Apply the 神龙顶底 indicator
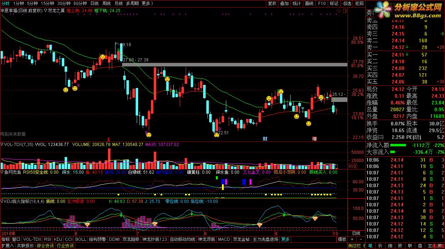Viewport: 445px width, 249px height. (207, 239)
